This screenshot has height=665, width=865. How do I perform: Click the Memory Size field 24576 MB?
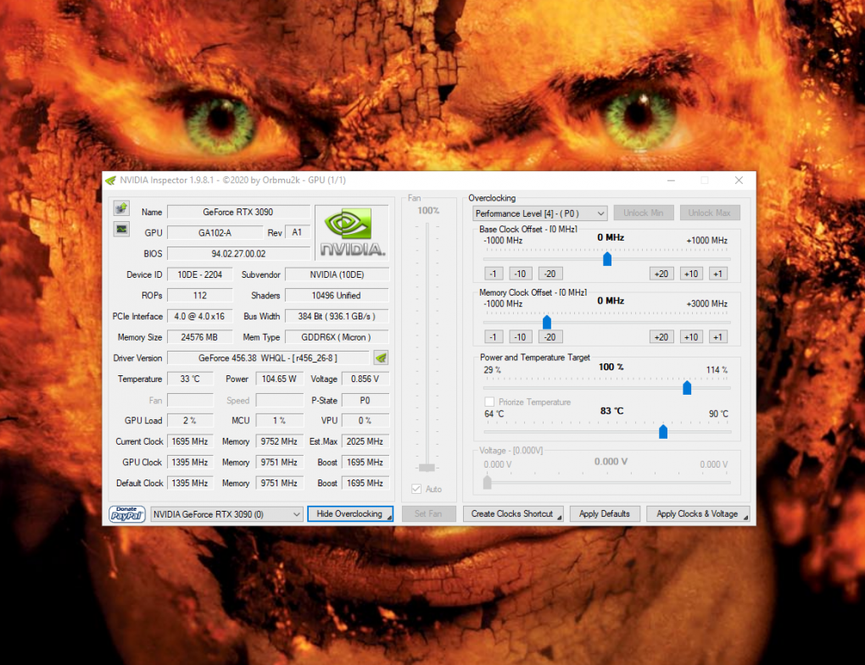[x=199, y=337]
